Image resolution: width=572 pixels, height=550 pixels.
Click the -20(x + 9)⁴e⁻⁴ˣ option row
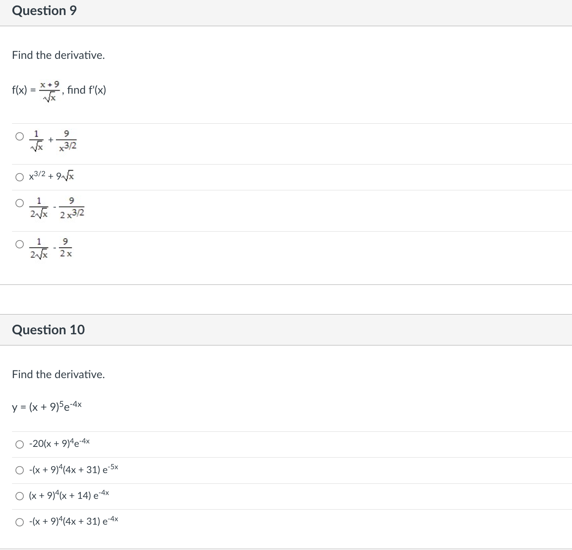tap(59, 443)
